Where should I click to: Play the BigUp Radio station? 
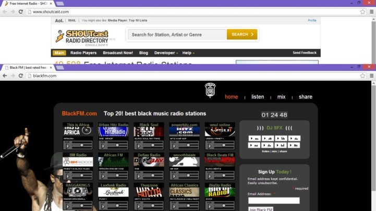pos(210,206)
